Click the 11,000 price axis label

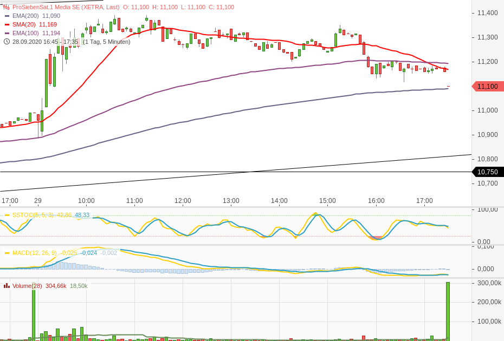pos(487,110)
